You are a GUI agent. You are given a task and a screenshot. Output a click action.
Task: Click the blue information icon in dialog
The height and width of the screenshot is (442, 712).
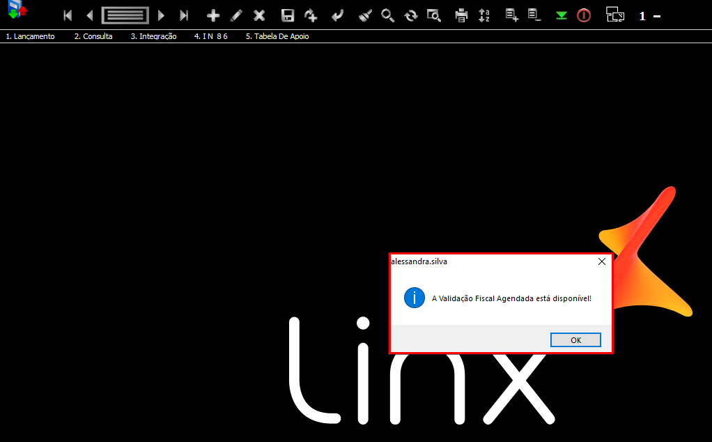[414, 298]
